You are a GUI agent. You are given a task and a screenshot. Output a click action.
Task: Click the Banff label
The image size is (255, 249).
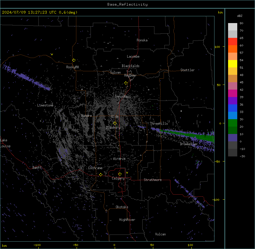(x=37, y=168)
